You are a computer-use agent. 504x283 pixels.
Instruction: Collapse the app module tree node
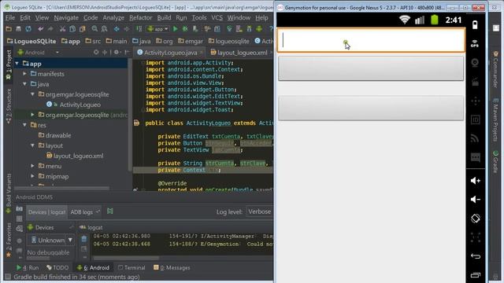[17, 64]
